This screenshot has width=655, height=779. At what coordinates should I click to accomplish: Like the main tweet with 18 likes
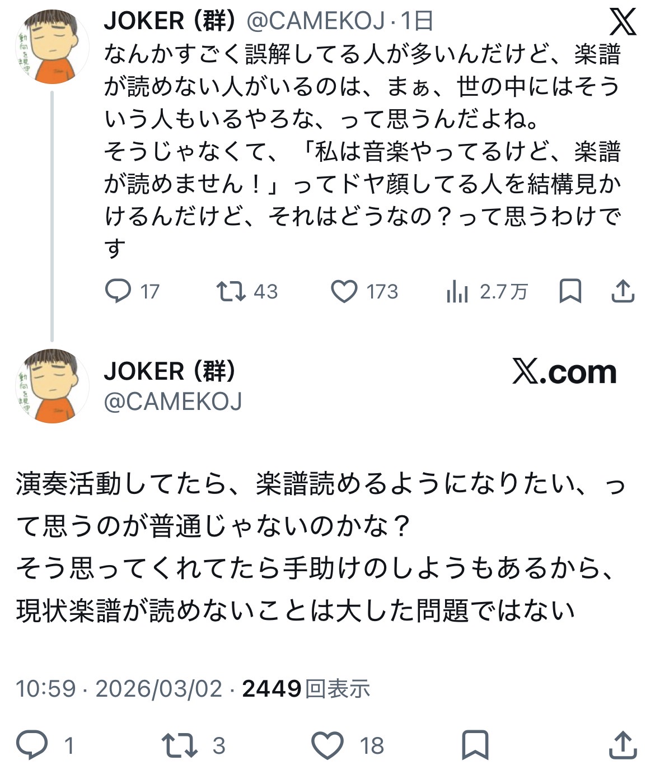click(327, 745)
